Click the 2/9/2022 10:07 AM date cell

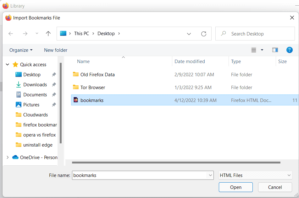[194, 75]
